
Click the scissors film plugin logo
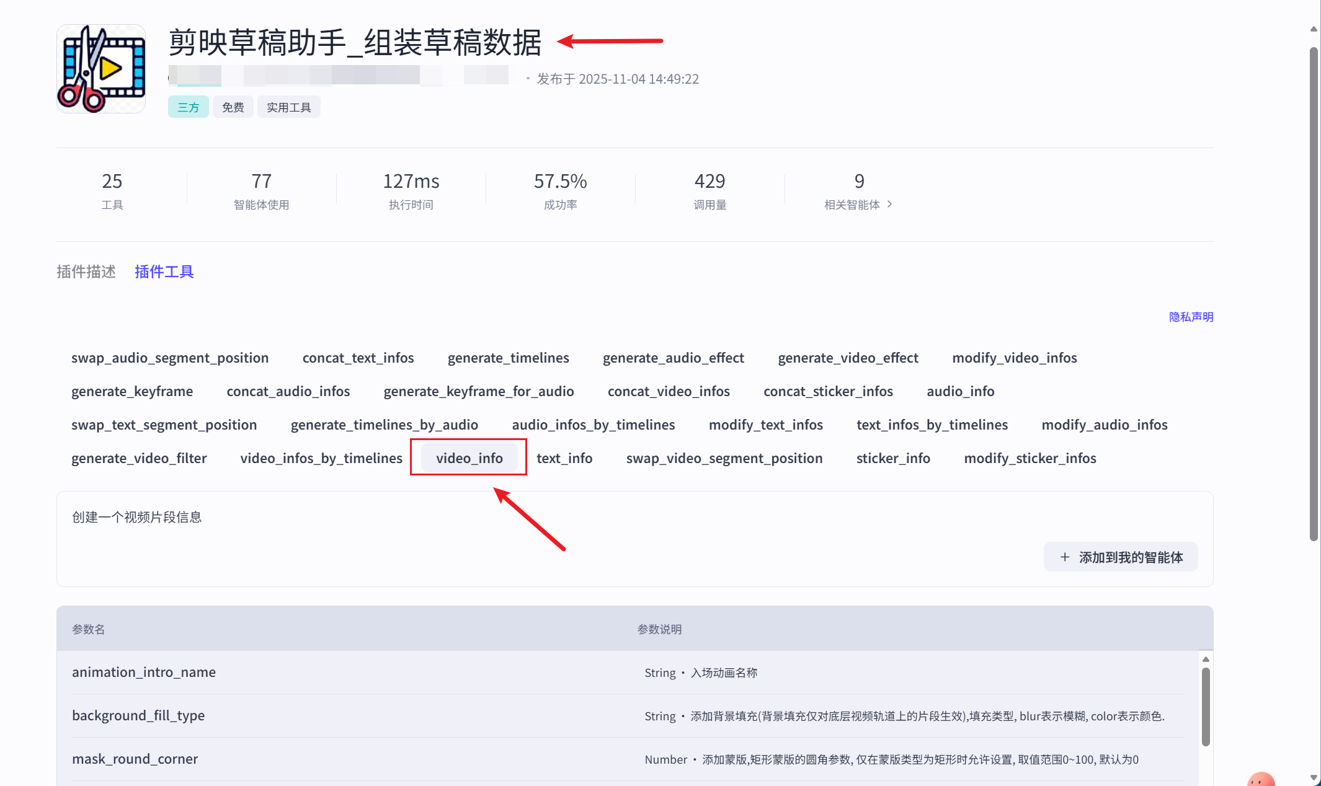[x=101, y=69]
